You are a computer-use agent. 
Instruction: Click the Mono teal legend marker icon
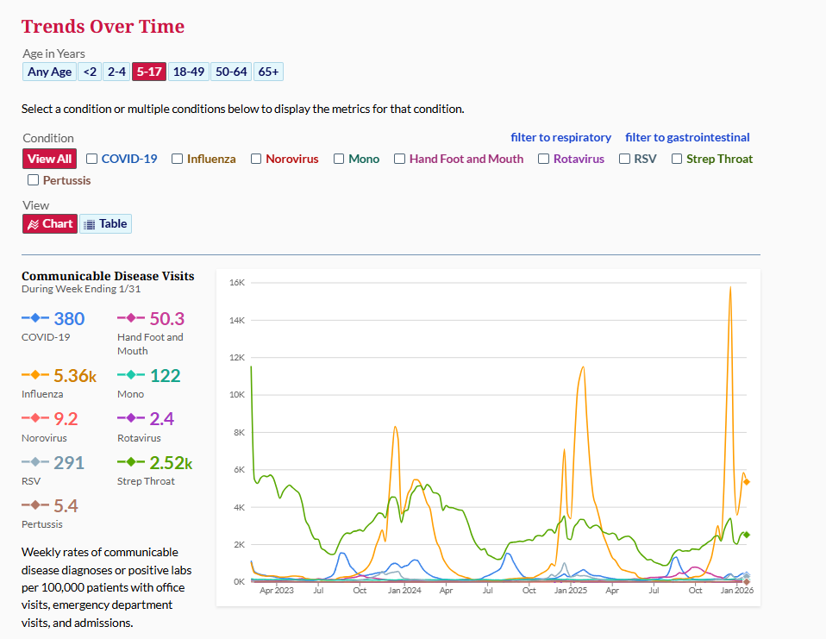131,375
